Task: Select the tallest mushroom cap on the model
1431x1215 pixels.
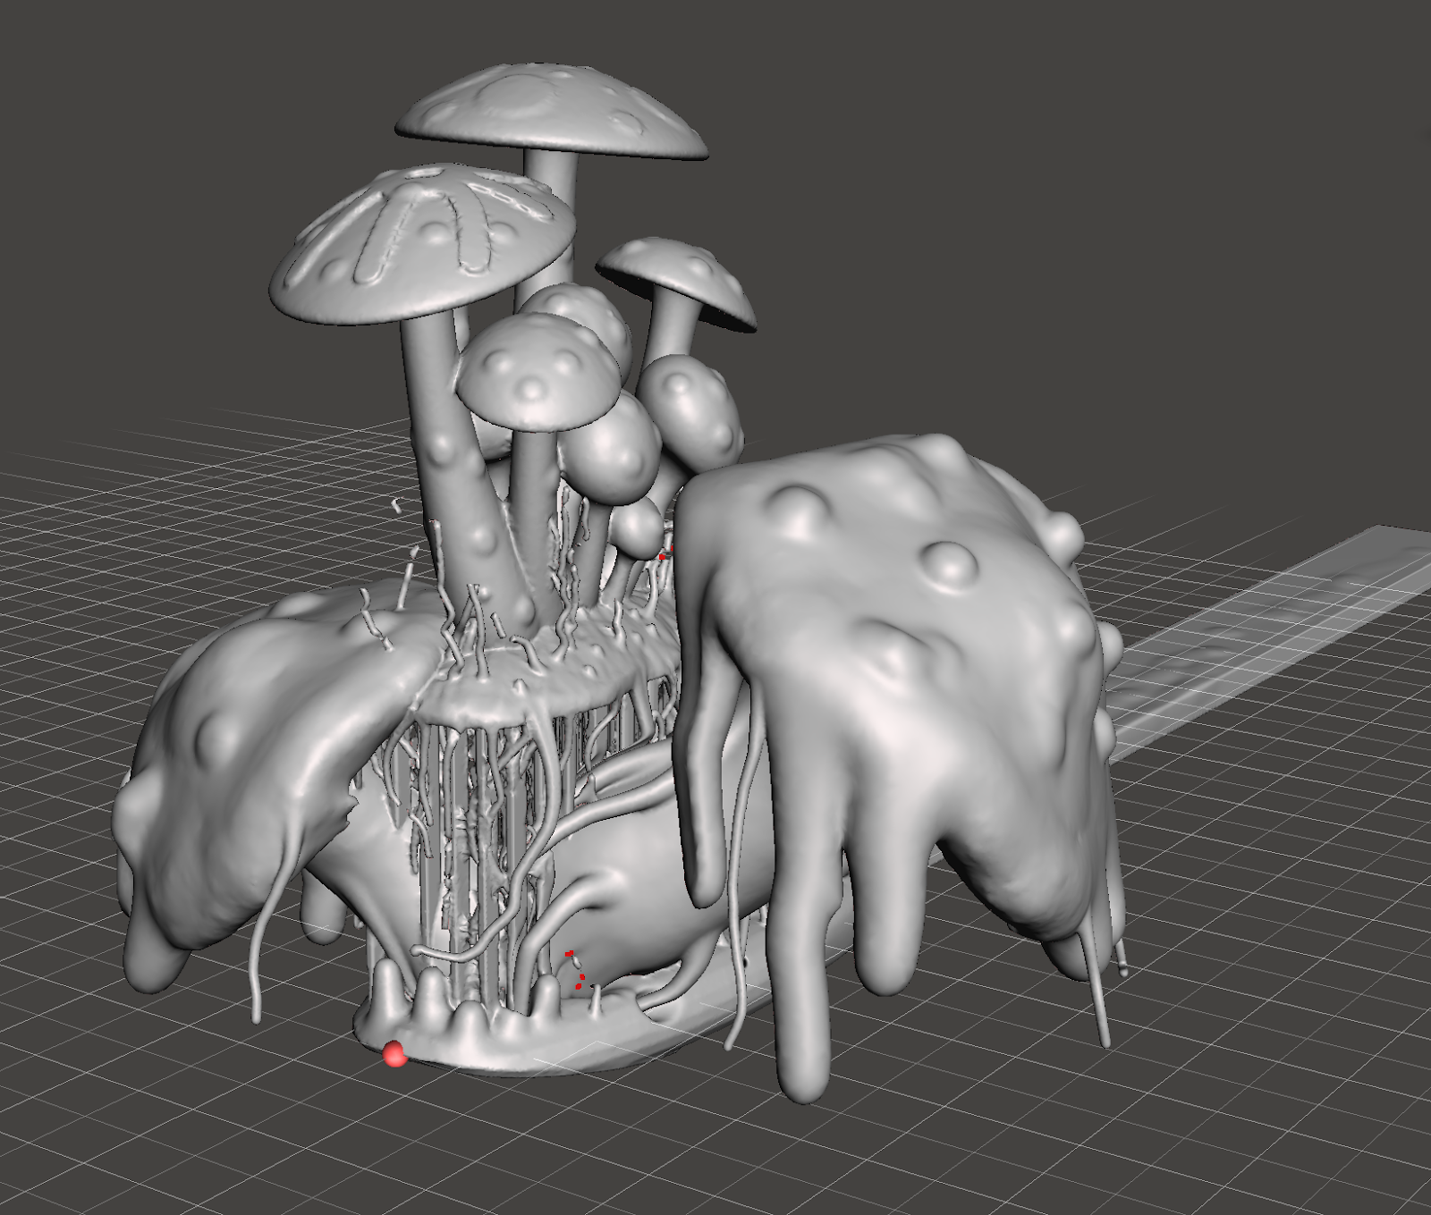Action: pos(552,112)
